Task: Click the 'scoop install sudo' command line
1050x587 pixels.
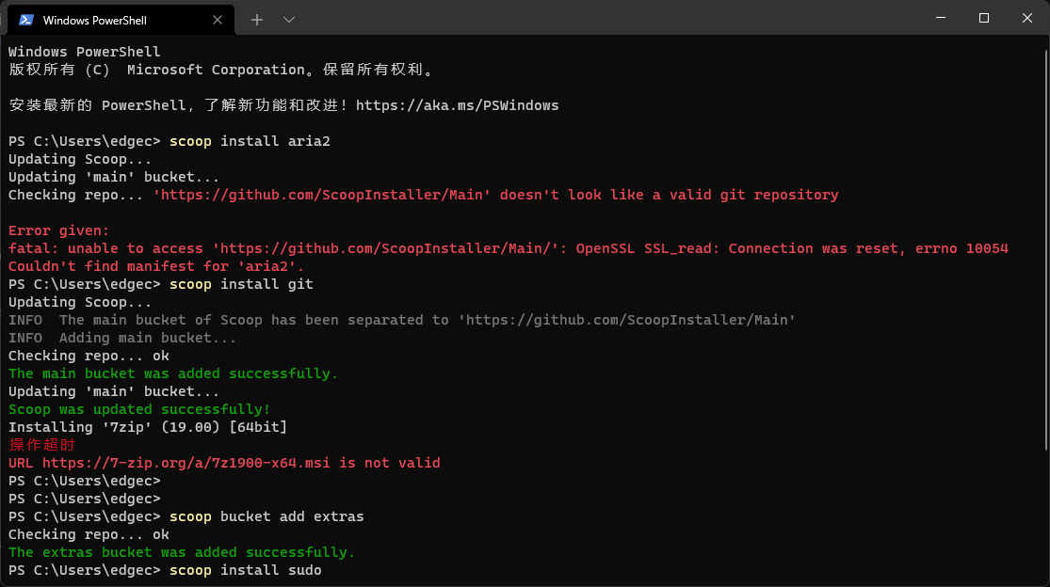Action: pyautogui.click(x=245, y=570)
